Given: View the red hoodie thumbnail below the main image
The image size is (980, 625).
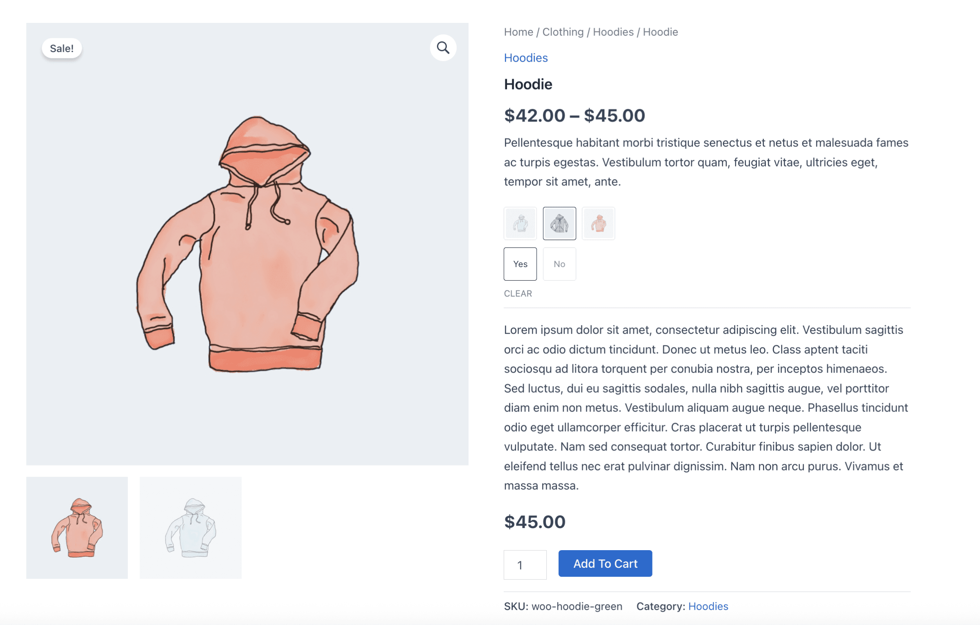Looking at the screenshot, I should point(77,528).
